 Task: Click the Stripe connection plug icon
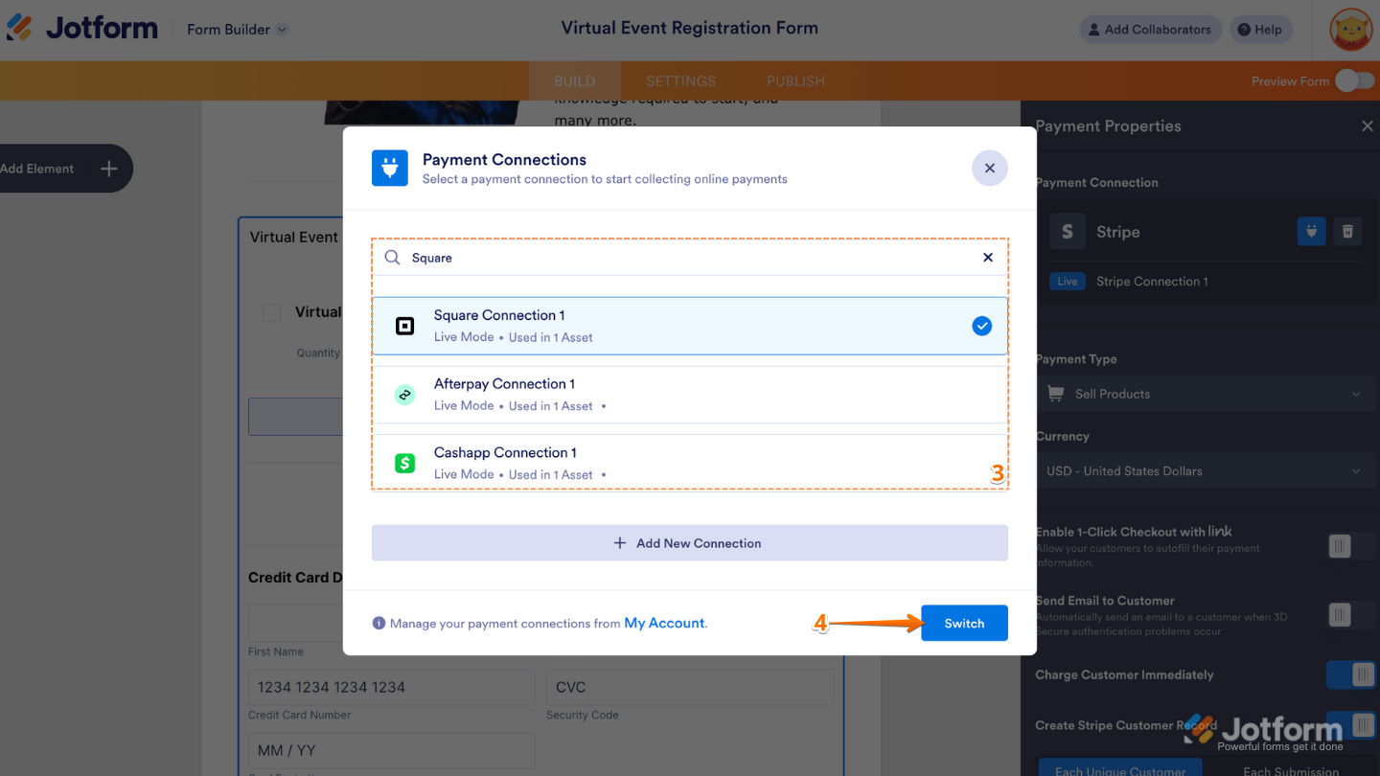click(x=1311, y=231)
